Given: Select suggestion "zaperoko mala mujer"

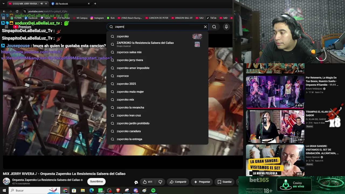Looking at the screenshot, I should (x=157, y=92).
